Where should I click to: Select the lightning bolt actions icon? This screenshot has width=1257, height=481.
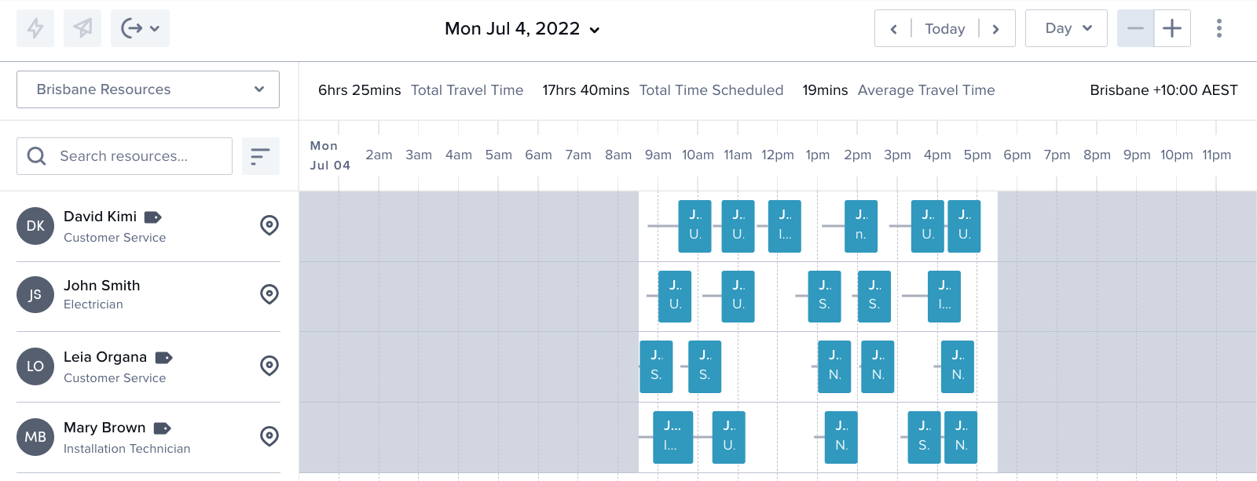tap(35, 28)
